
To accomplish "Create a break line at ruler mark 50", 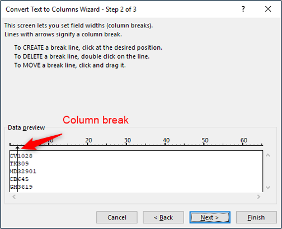I will pyautogui.click(x=204, y=144).
